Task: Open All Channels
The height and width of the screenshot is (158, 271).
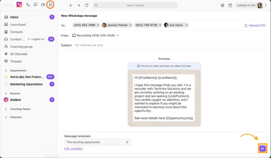Action: point(19,54)
